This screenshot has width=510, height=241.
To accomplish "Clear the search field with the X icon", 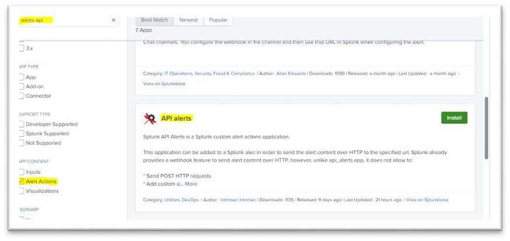I will tap(113, 20).
